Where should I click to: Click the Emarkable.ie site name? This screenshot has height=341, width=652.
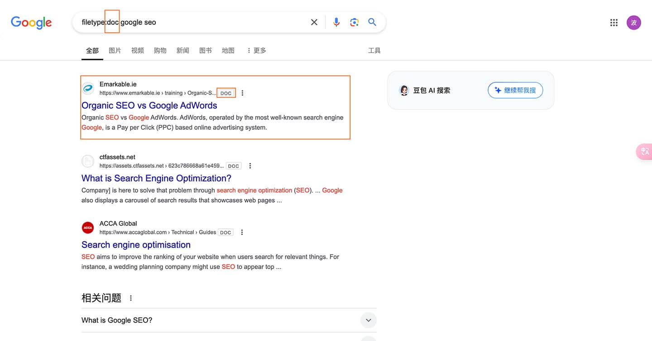click(x=118, y=84)
